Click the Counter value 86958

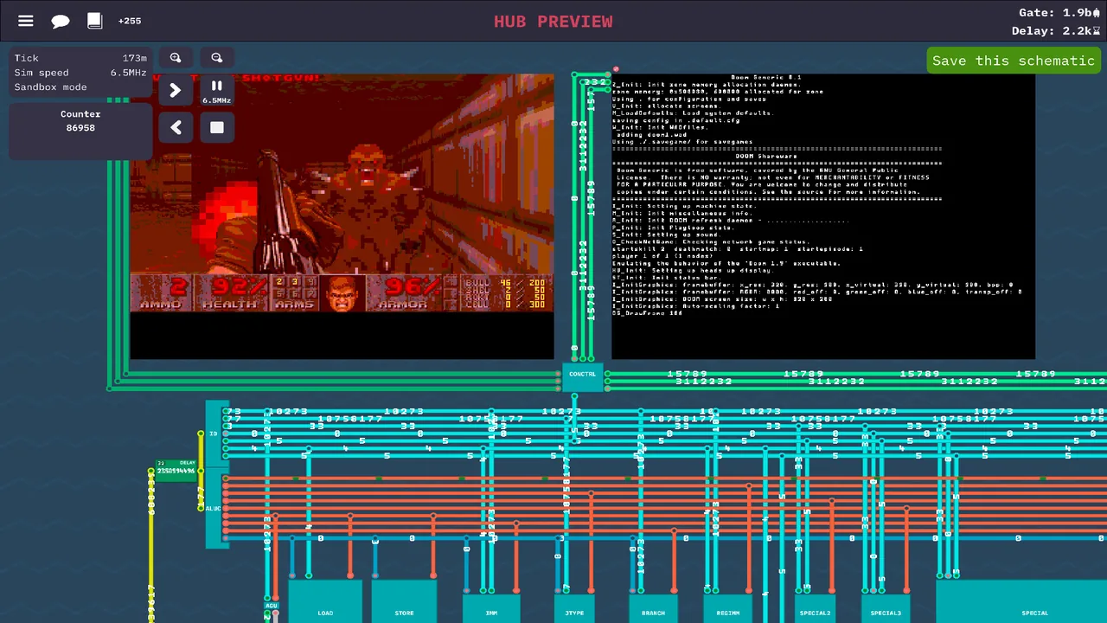(80, 128)
